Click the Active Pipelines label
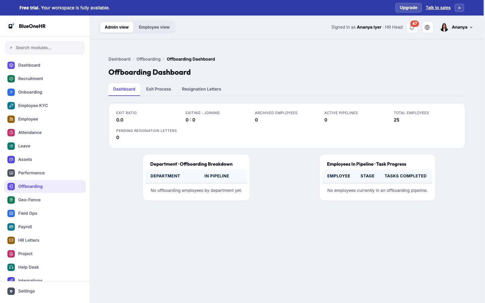Viewport: 485px width, 303px height. (341, 113)
